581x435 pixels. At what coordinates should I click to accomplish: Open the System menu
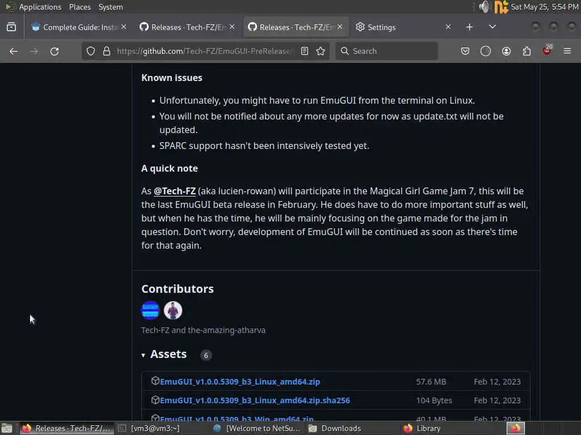coord(111,7)
